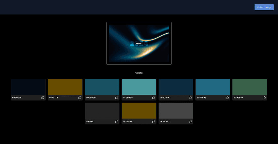Copy the #07769e color value

[227, 98]
